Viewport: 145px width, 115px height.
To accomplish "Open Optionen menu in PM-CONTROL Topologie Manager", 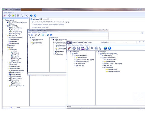I will [44, 32].
